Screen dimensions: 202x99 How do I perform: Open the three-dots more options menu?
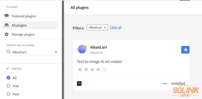[165, 84]
